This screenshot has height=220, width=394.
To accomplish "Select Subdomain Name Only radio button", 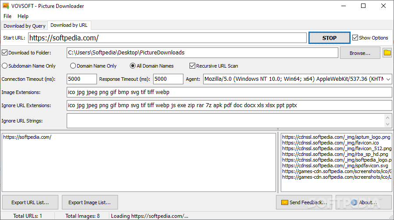I will (x=4, y=66).
